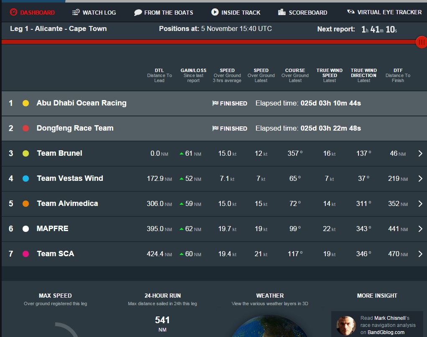427x337 pixels.
Task: Click Leg 1 - Alicante - Cape Town title
Action: pyautogui.click(x=58, y=28)
